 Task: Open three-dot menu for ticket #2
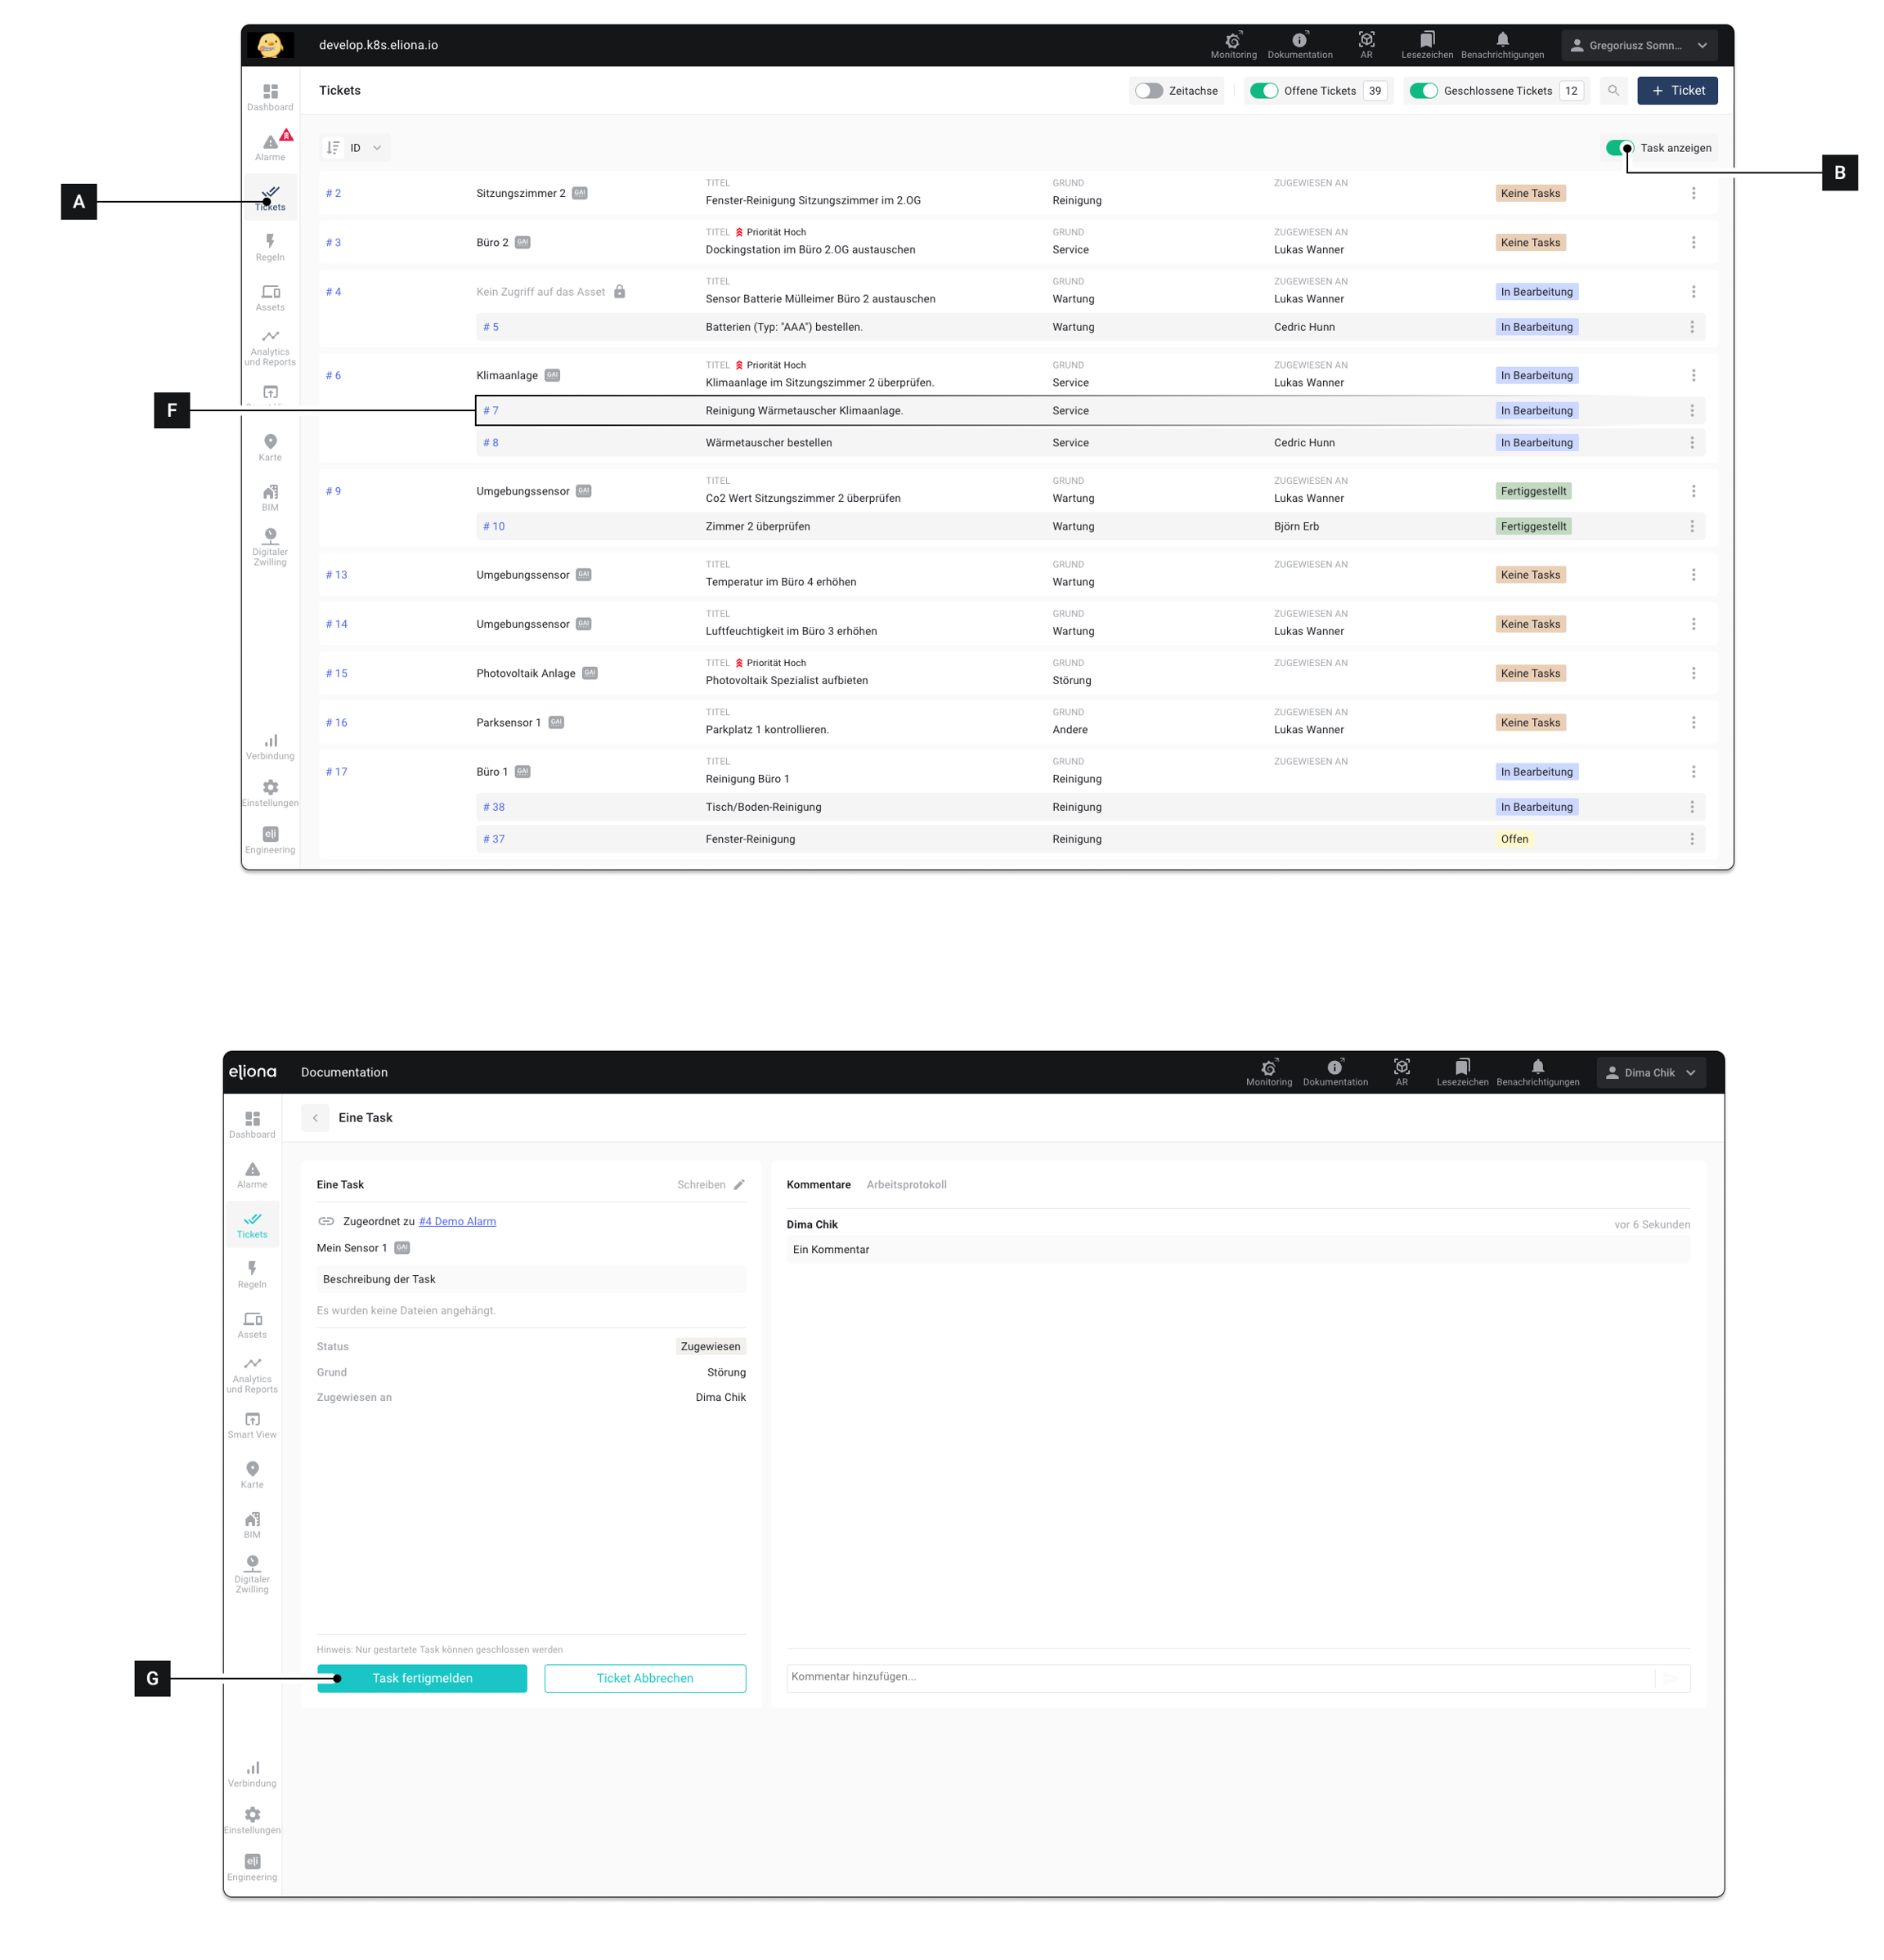(x=1693, y=193)
